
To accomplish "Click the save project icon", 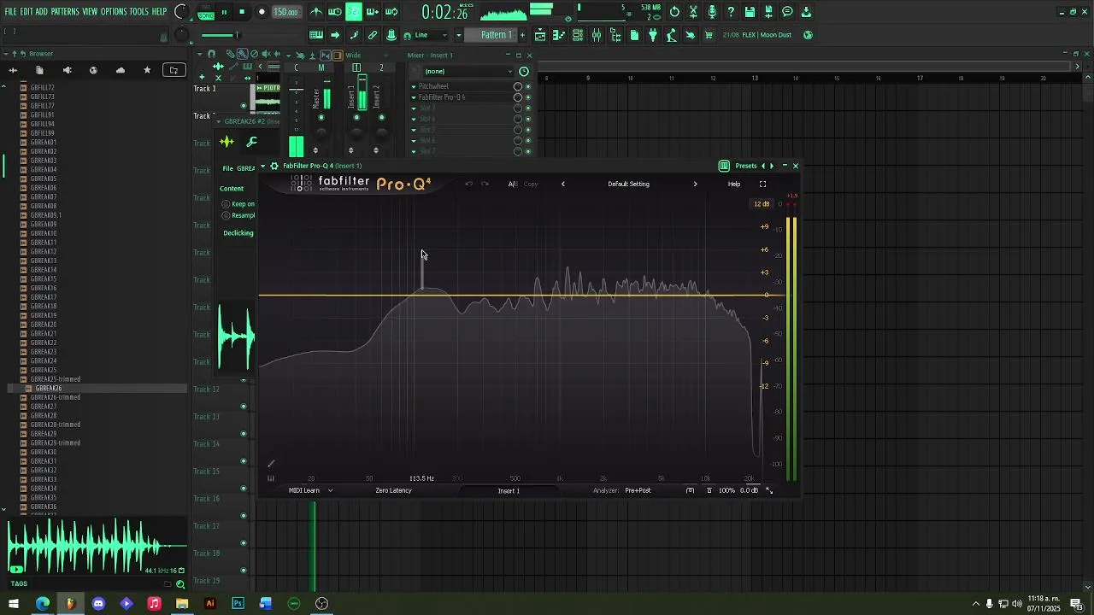I will pos(750,12).
